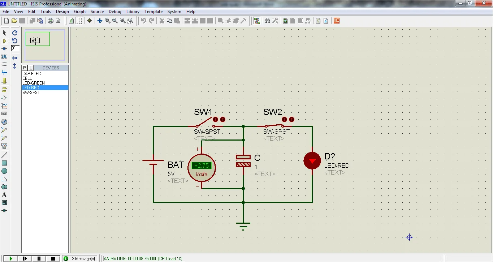Open the Library menu
493x262 pixels.
(133, 12)
